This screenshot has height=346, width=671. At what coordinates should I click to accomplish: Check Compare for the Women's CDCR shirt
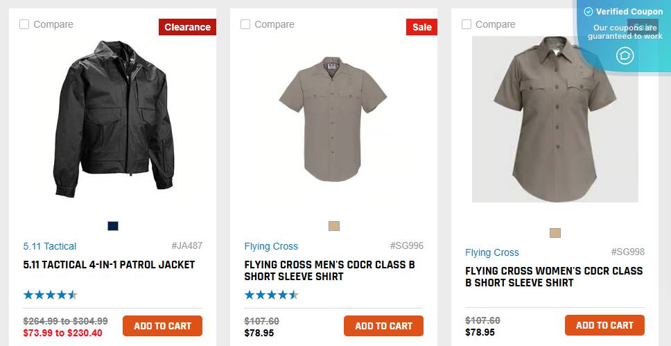coord(467,24)
